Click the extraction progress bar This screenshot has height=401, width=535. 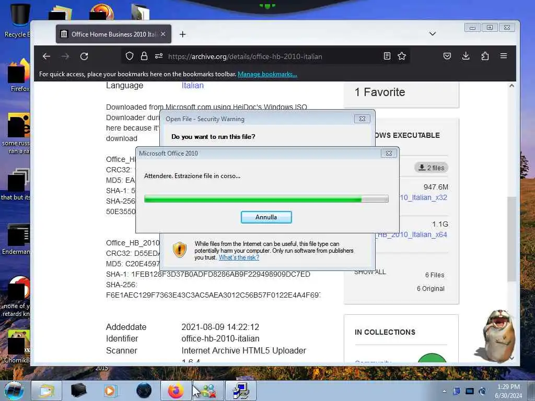click(266, 199)
